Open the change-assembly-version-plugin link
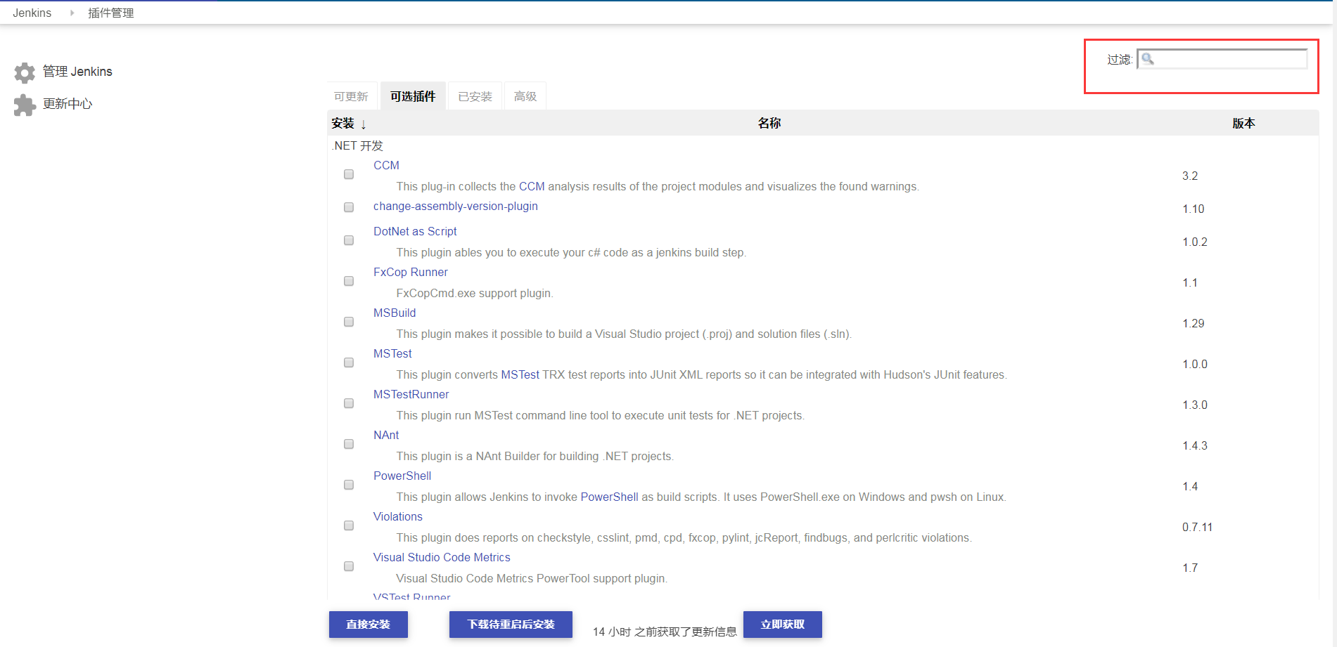This screenshot has width=1337, height=647. [x=455, y=206]
